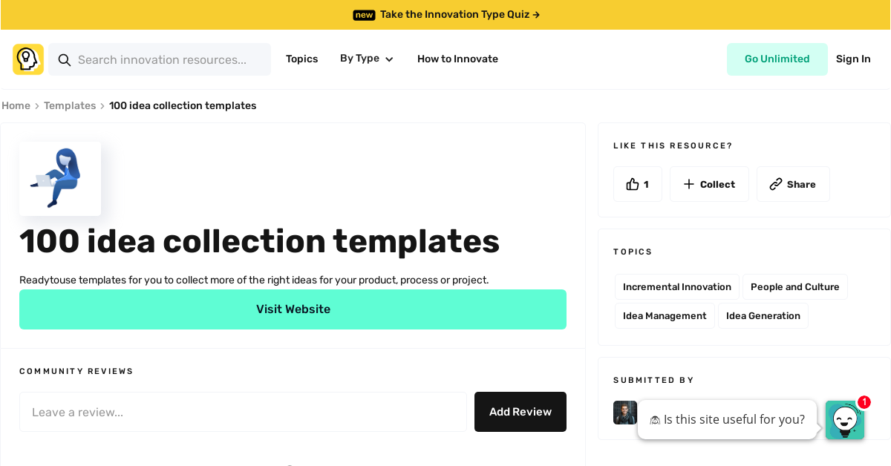Click the plus icon to Collect resource
The width and height of the screenshot is (891, 466).
[x=688, y=184]
